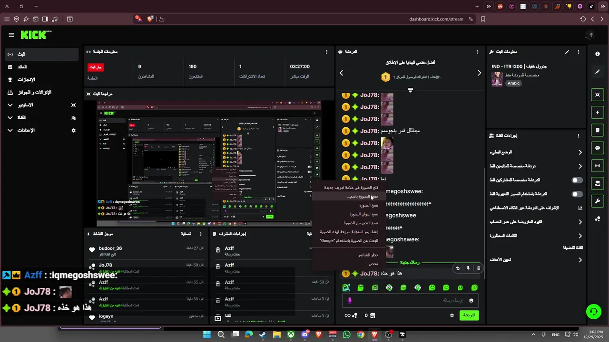
Task: Open the Revenue page in sidebar
Action: click(x=42, y=67)
